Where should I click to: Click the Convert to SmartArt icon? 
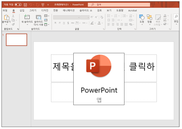coord(131,24)
